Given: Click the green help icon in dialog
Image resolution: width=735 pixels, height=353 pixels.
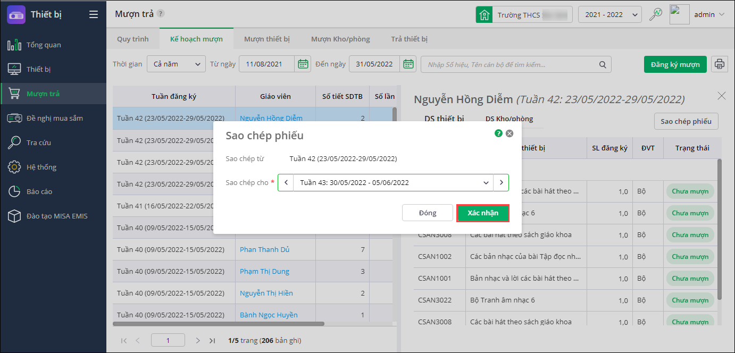Looking at the screenshot, I should (498, 133).
